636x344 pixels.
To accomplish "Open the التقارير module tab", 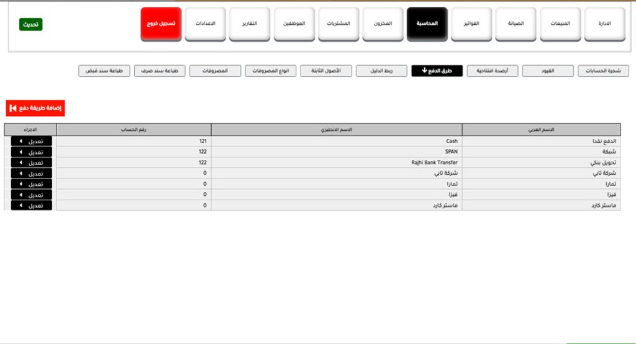I will [x=250, y=24].
